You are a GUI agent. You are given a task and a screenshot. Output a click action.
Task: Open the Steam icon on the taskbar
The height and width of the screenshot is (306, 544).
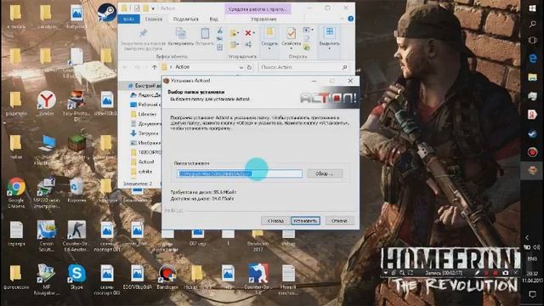533,133
